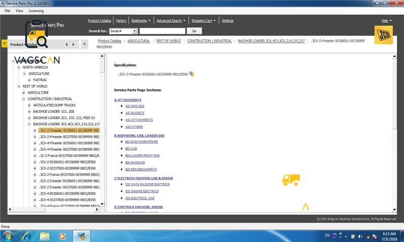Click the specification info icon after 9802/8500
The height and width of the screenshot is (242, 404).
[191, 74]
